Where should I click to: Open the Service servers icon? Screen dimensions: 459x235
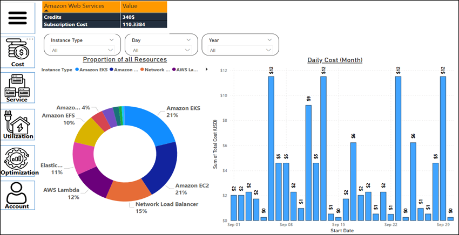[18, 86]
